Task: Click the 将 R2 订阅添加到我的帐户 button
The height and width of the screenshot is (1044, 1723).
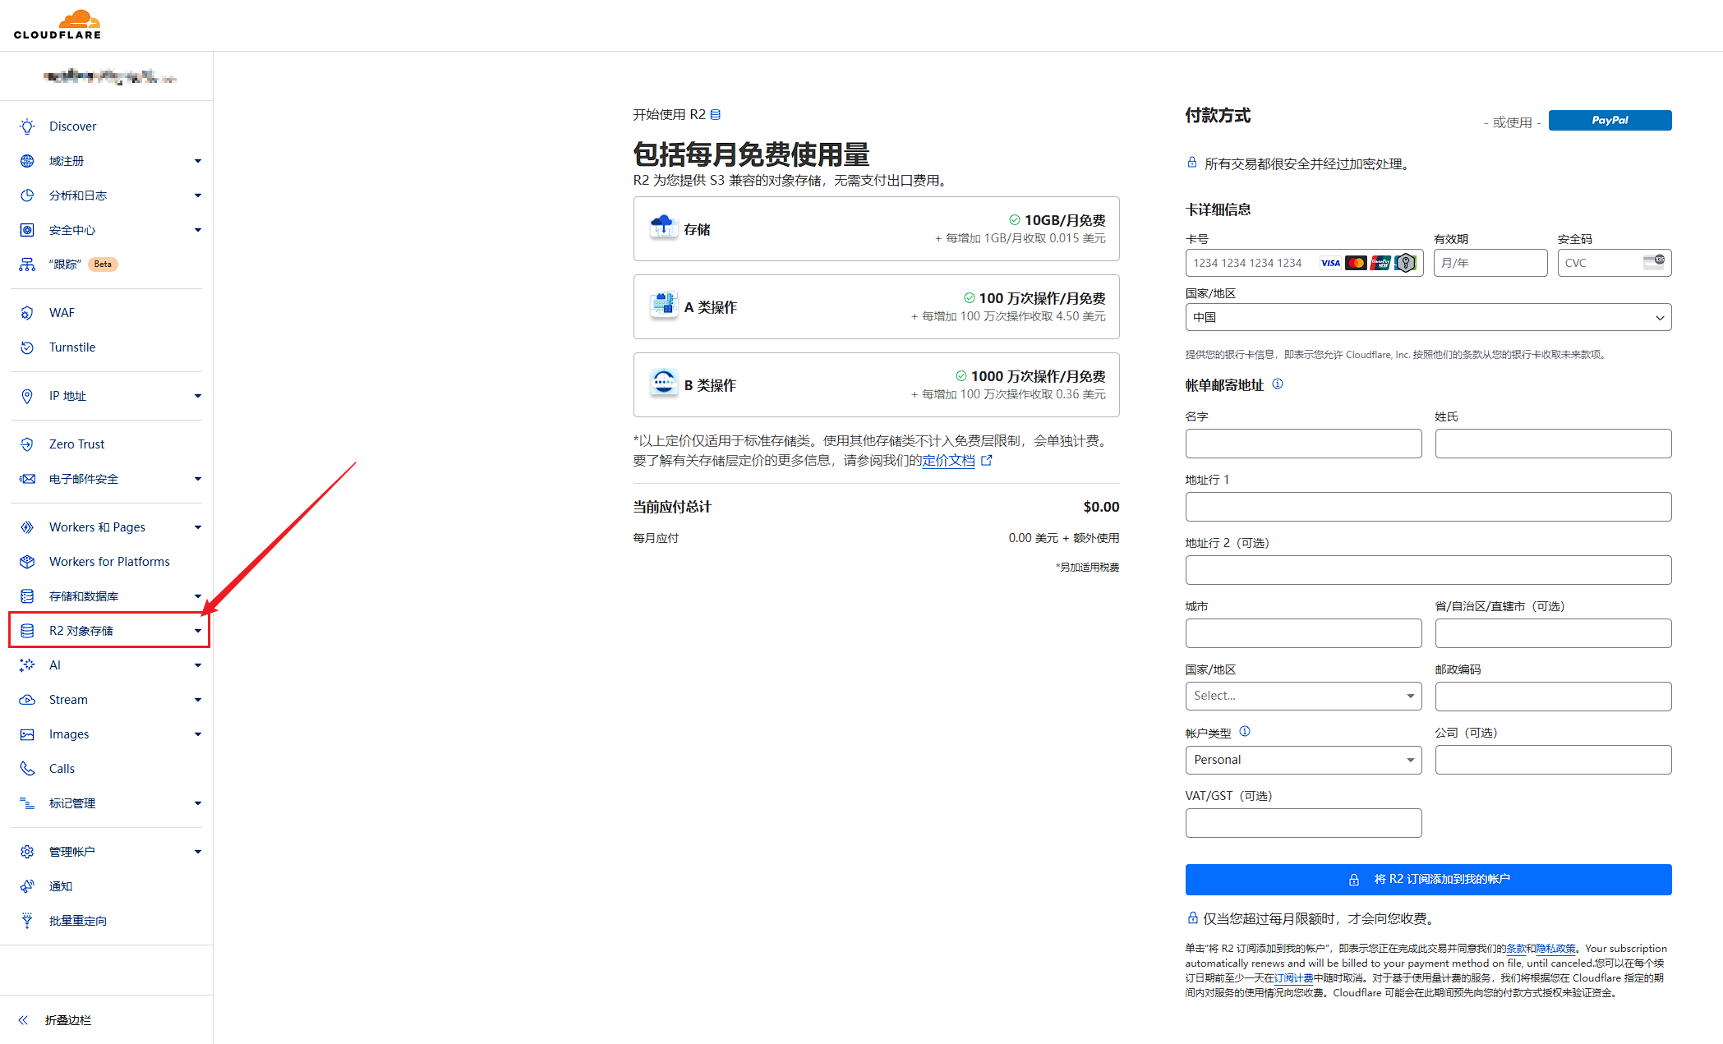Action: click(x=1427, y=878)
